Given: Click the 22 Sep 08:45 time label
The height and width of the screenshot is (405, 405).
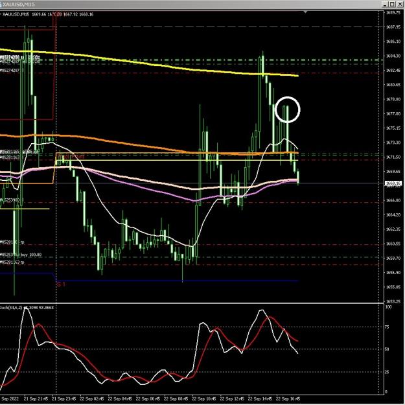Looking at the screenshot, I should (x=176, y=399).
